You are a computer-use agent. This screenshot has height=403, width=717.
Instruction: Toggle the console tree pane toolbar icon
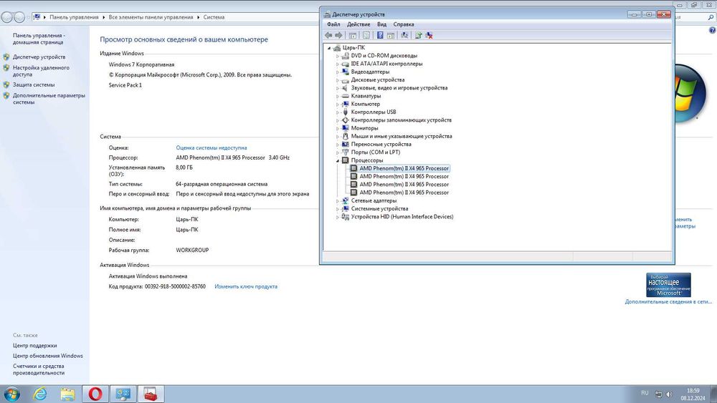pos(353,35)
